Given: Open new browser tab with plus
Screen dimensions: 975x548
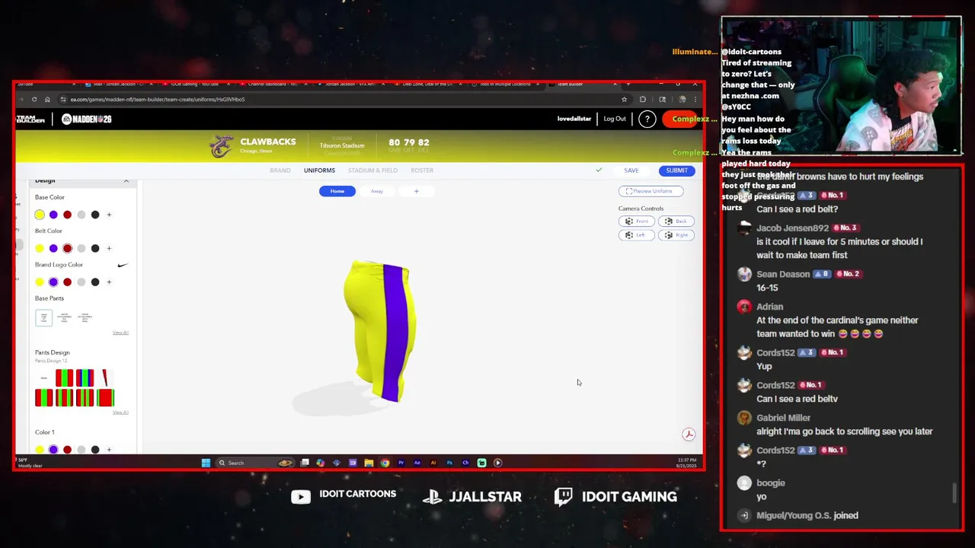Looking at the screenshot, I should pos(628,84).
